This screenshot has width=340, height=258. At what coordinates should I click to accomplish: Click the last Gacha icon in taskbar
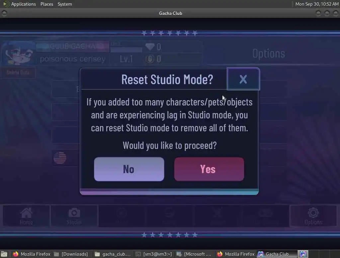(303, 254)
